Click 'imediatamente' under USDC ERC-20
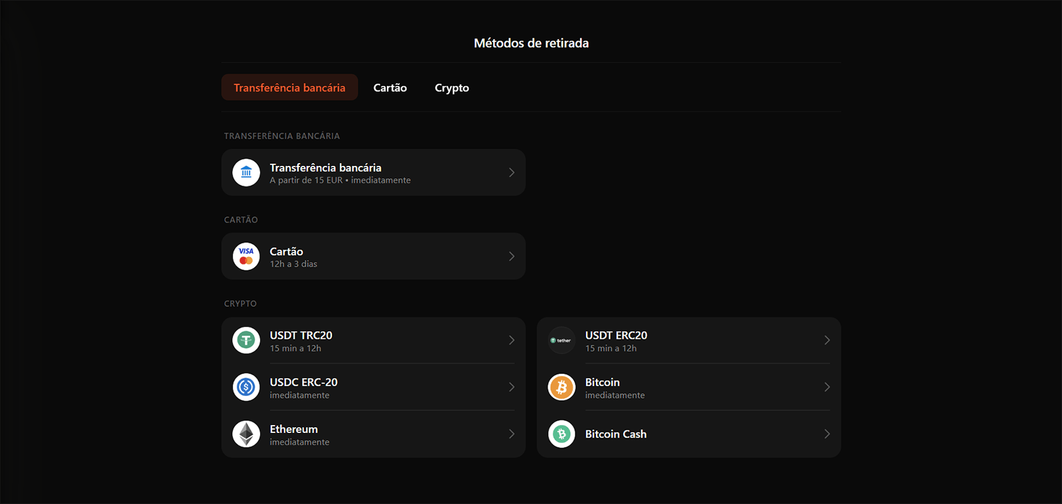This screenshot has width=1062, height=504. click(299, 395)
